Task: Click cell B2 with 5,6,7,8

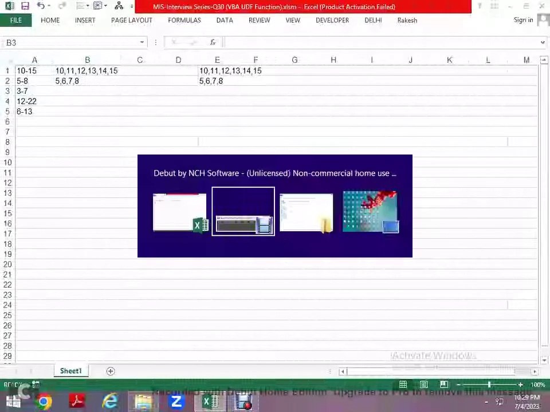Action: point(87,81)
